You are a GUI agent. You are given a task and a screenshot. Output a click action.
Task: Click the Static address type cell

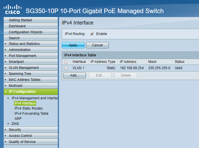click(x=111, y=68)
